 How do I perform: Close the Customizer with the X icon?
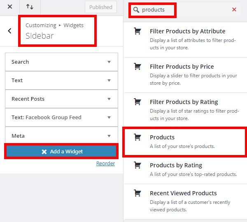click(10, 7)
